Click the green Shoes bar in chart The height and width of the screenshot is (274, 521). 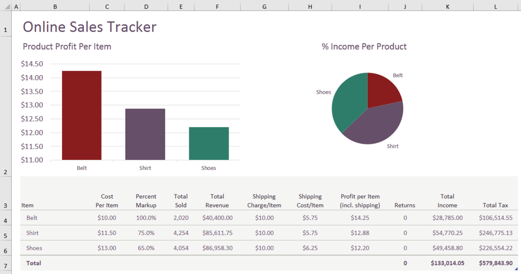click(x=208, y=144)
